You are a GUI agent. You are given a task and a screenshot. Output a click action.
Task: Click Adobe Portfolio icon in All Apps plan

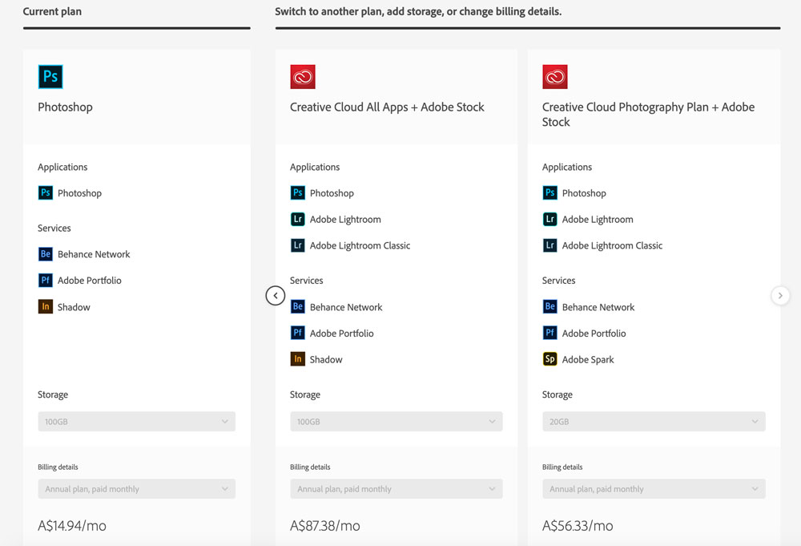(x=298, y=334)
